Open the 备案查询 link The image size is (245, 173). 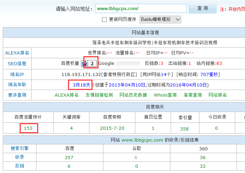coord(193,95)
